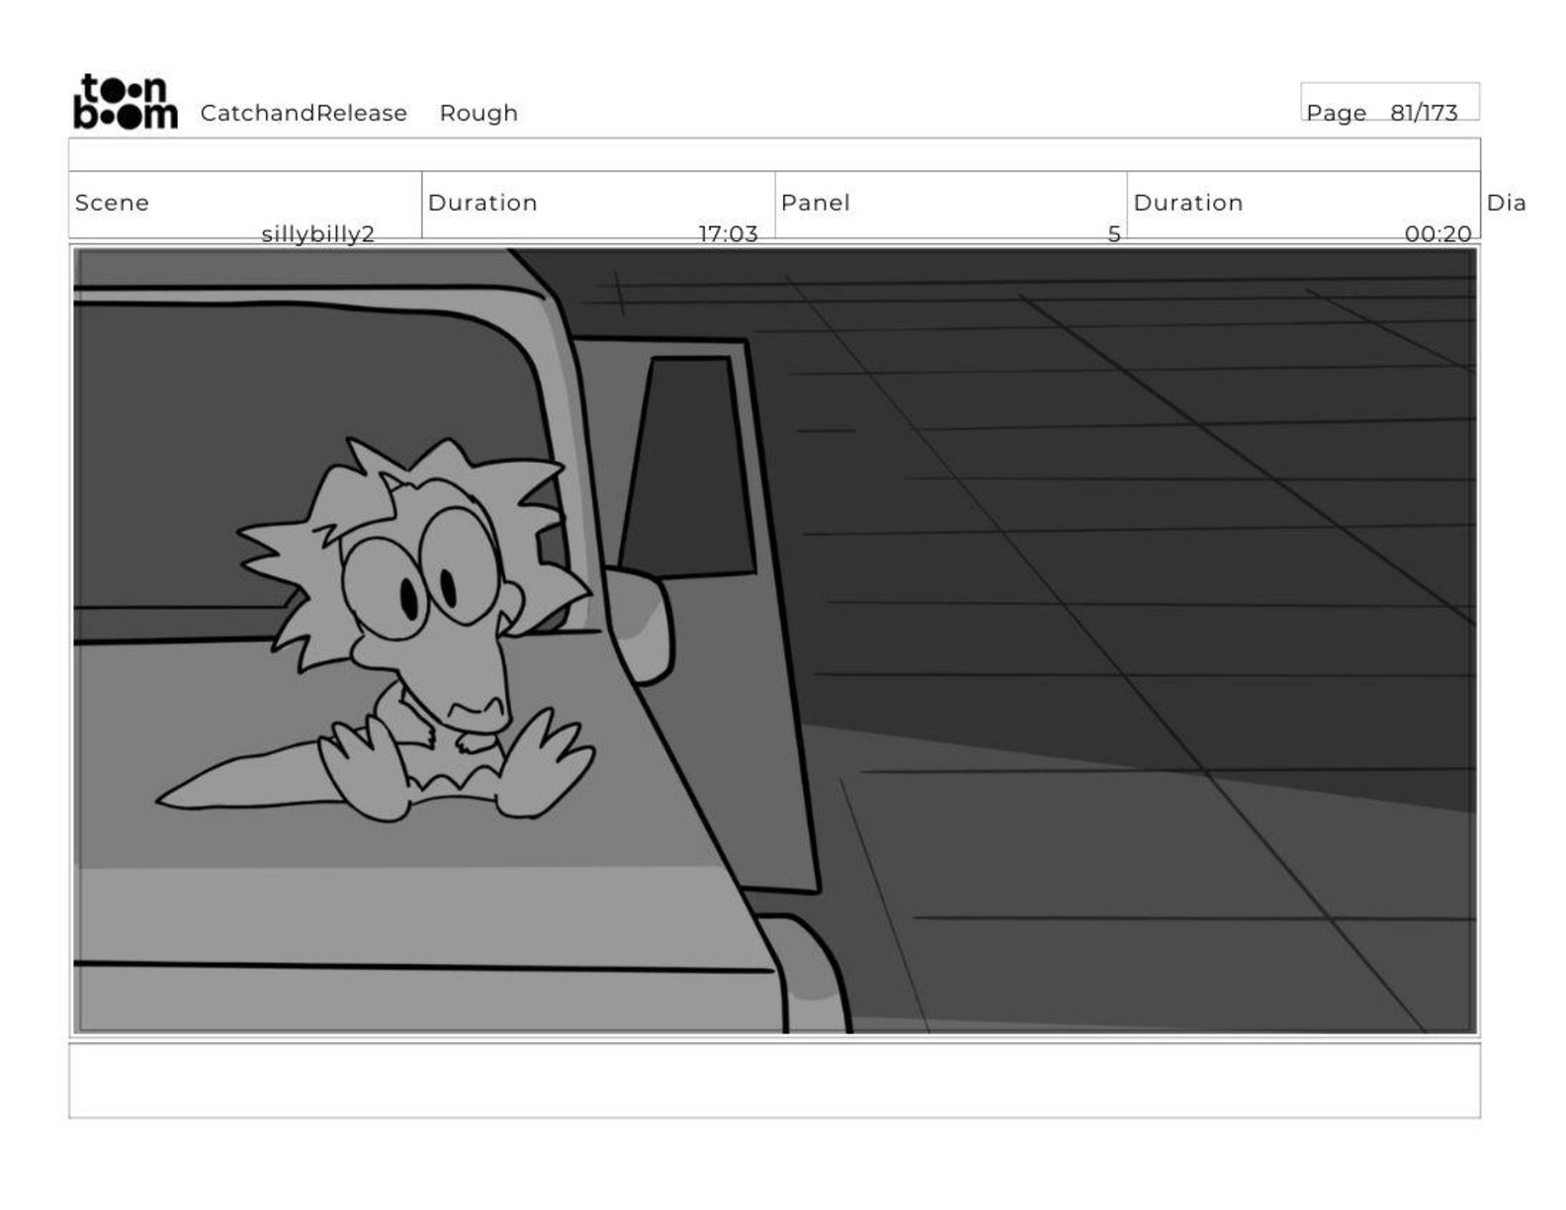The width and height of the screenshot is (1566, 1210).
Task: Click the scene duration value 17:03
Action: pyautogui.click(x=728, y=234)
